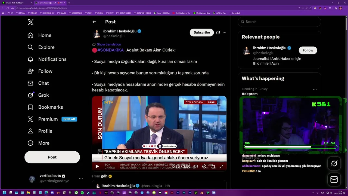Open video settings gear

[204, 166]
